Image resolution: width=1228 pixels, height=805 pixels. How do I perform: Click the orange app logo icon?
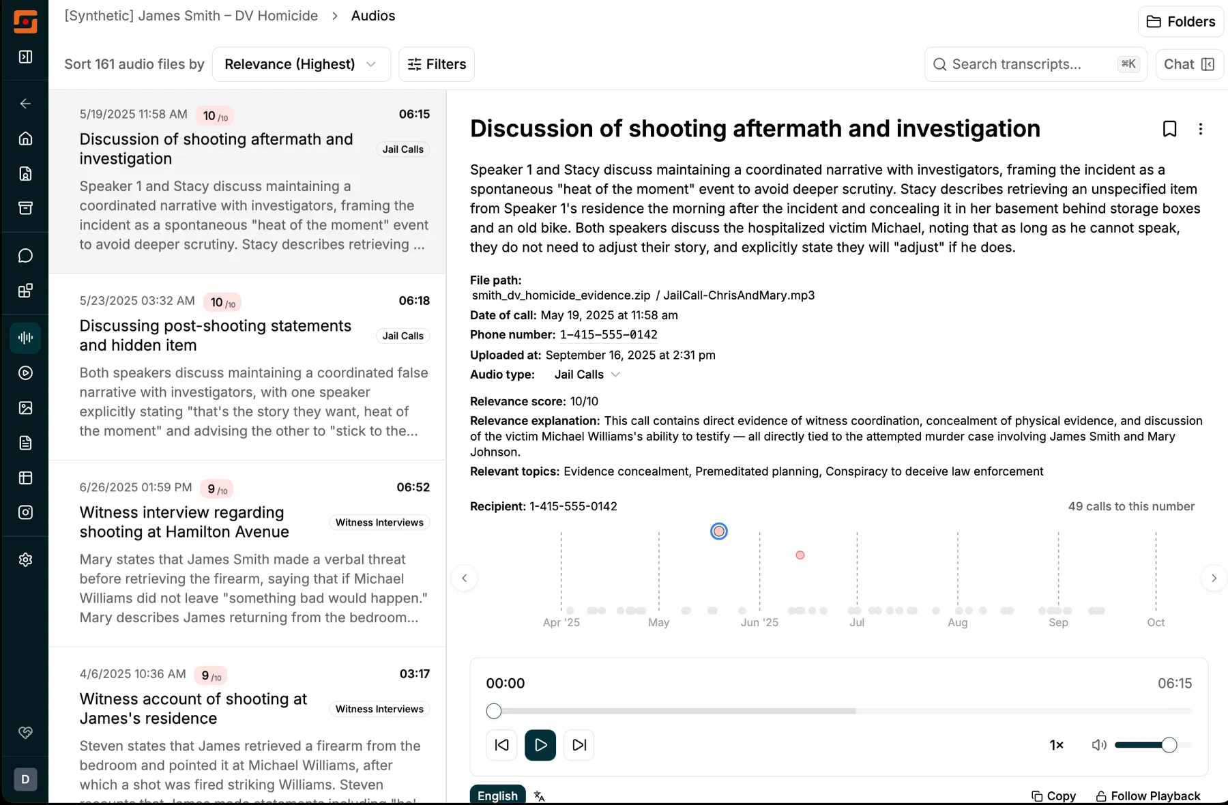pos(25,21)
